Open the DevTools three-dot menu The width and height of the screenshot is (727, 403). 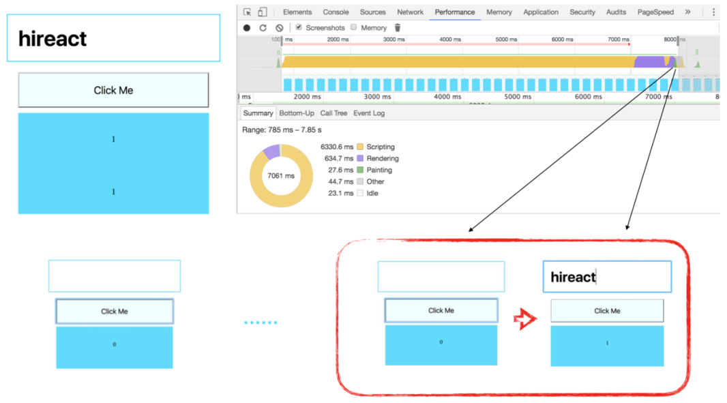pos(713,12)
